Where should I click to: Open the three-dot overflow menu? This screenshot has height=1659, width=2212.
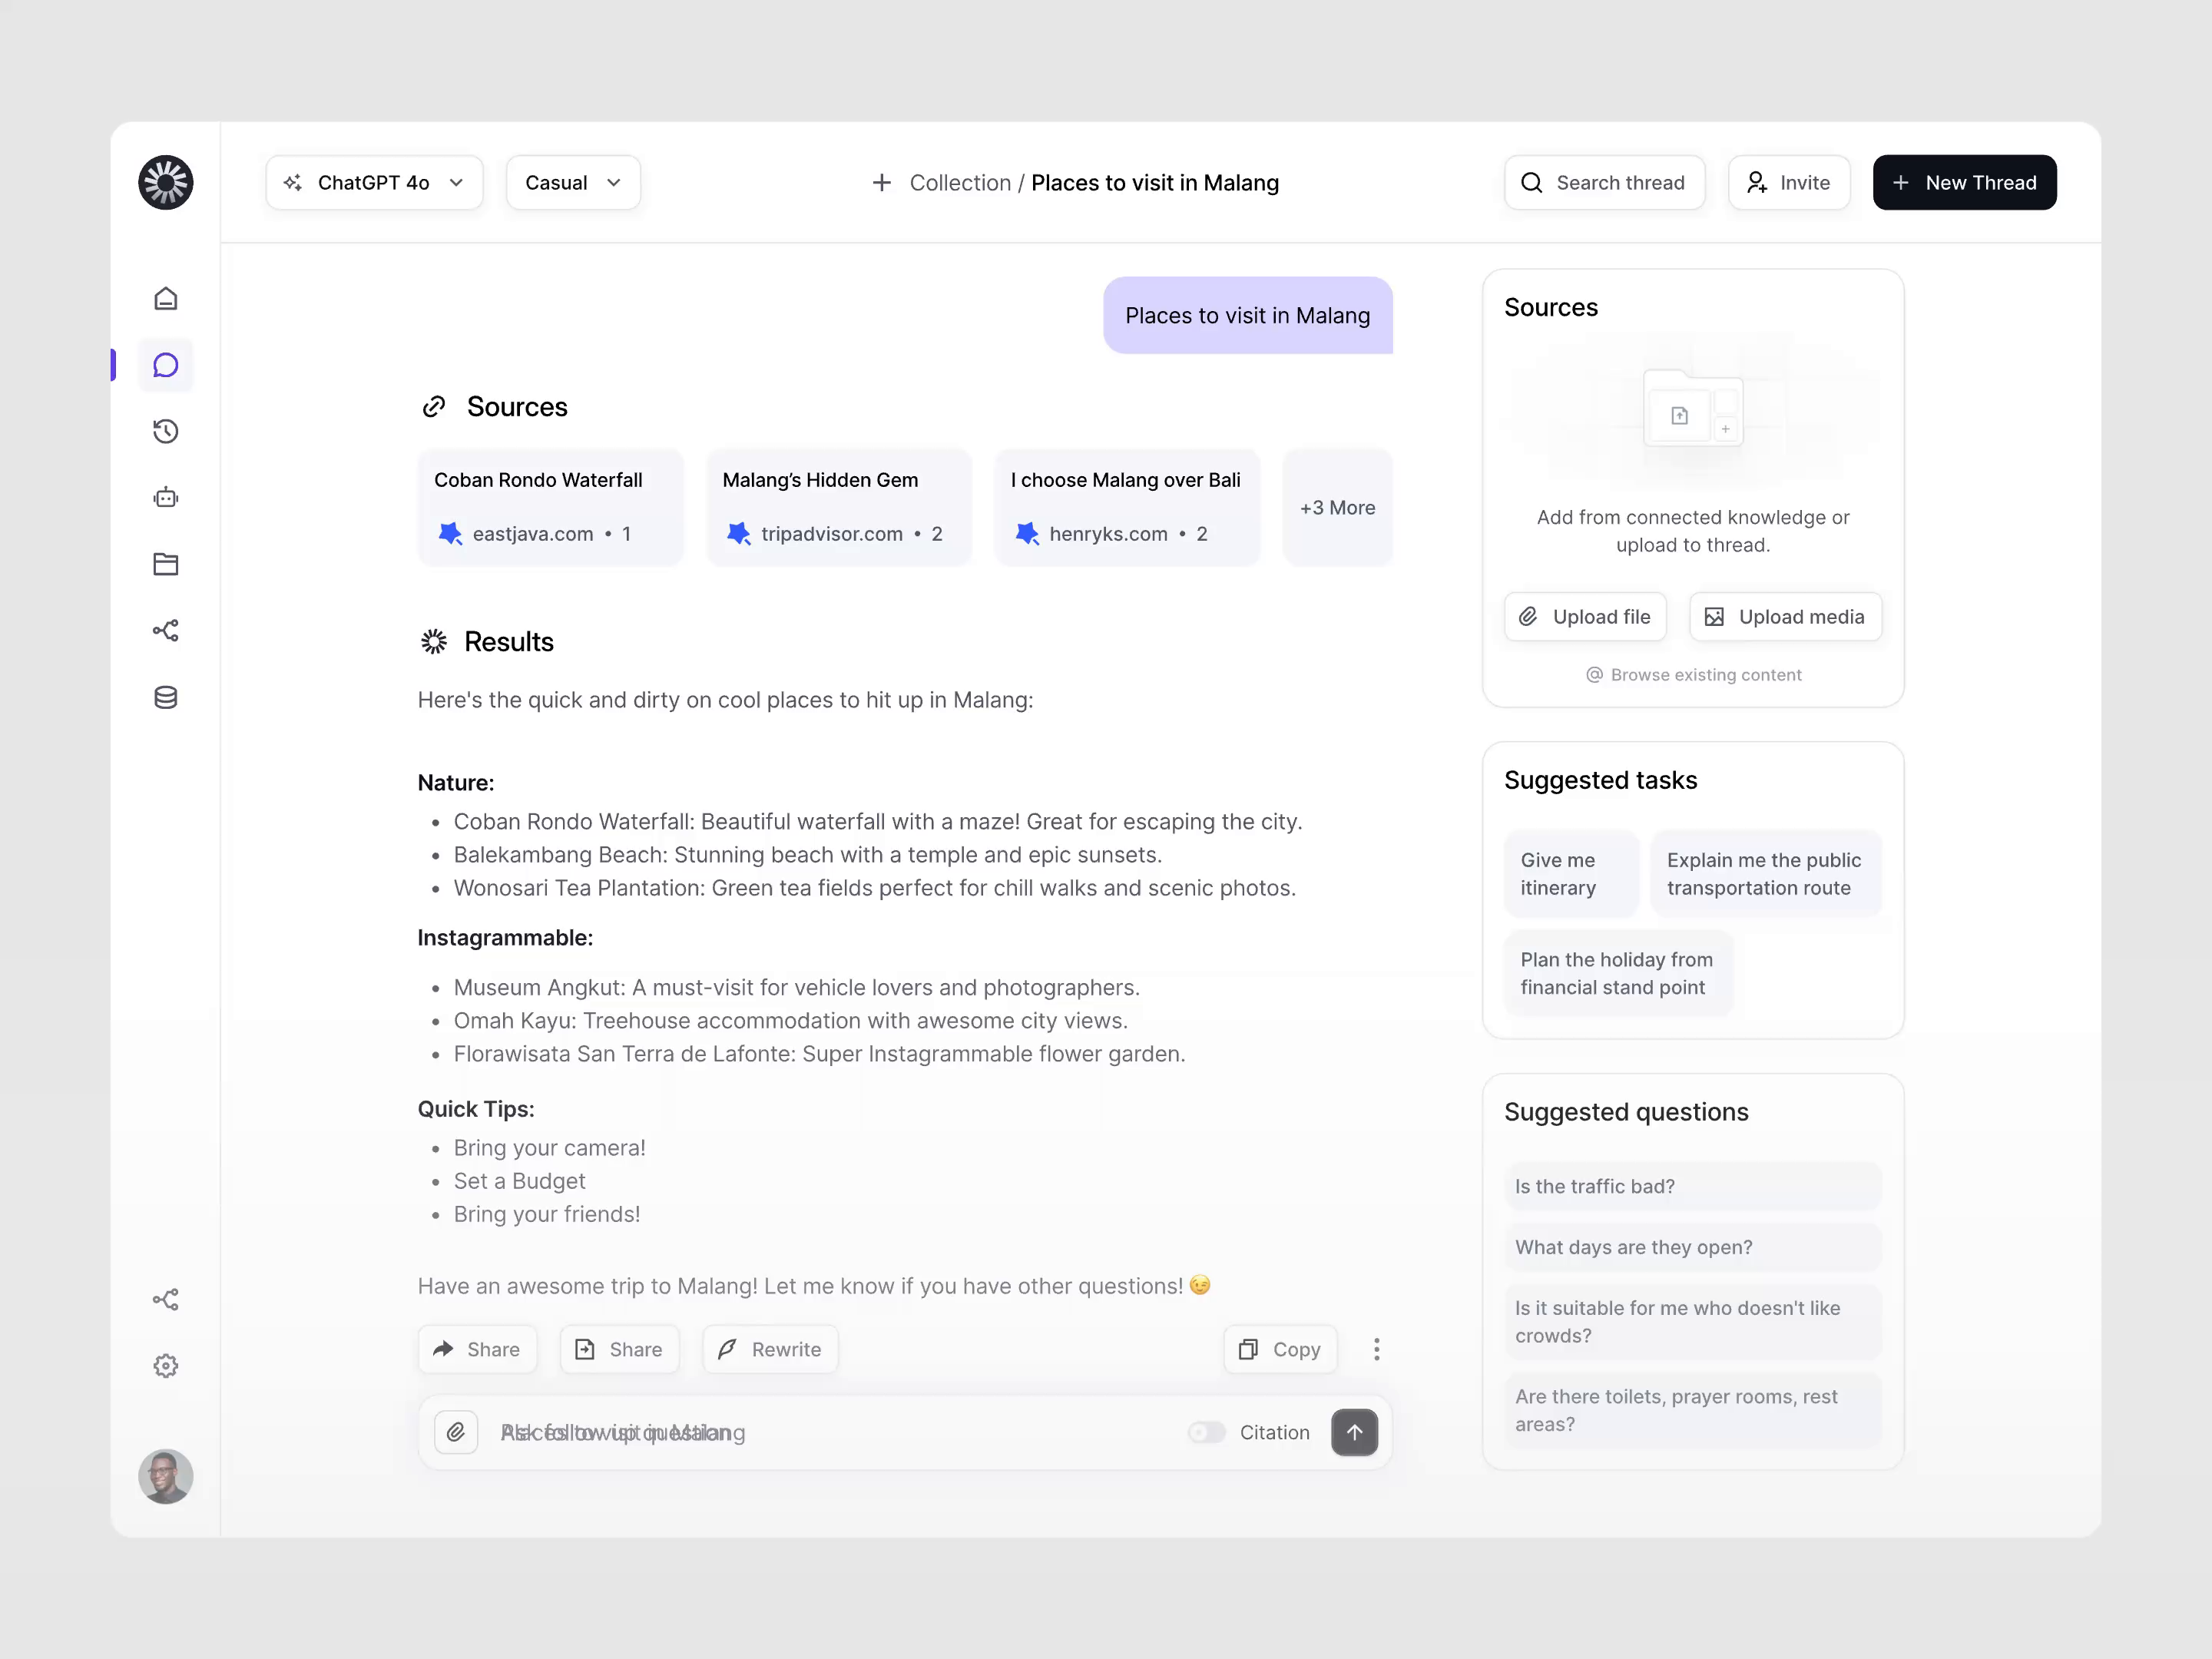coord(1377,1349)
